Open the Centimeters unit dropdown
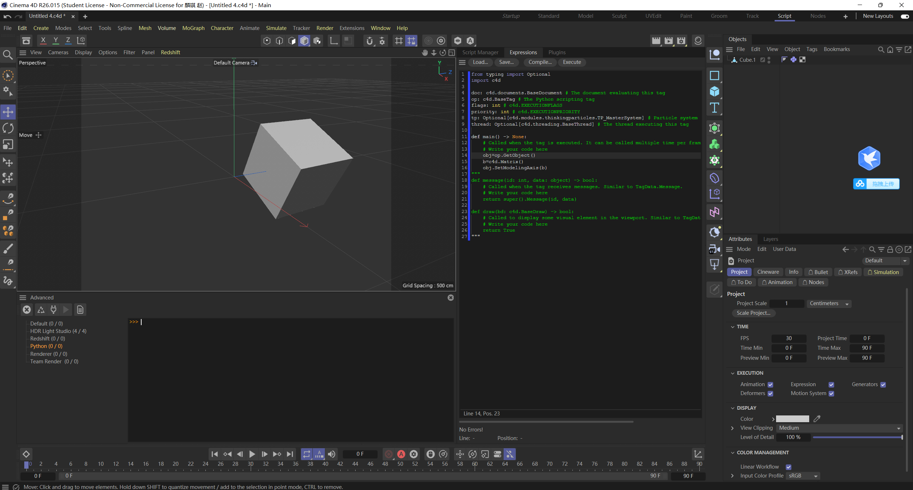This screenshot has width=913, height=490. [828, 303]
